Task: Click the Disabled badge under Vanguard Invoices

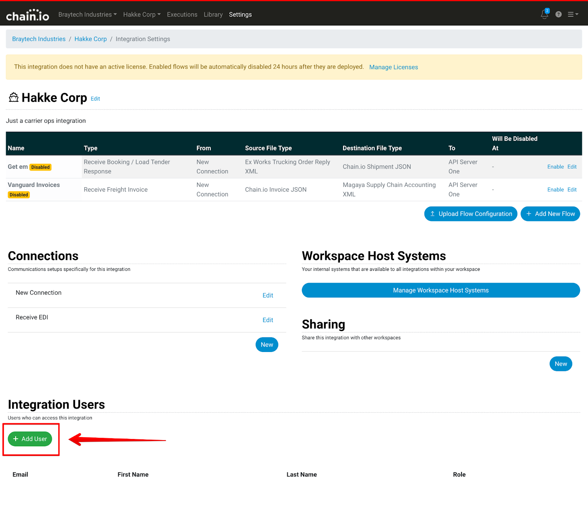Action: [19, 195]
